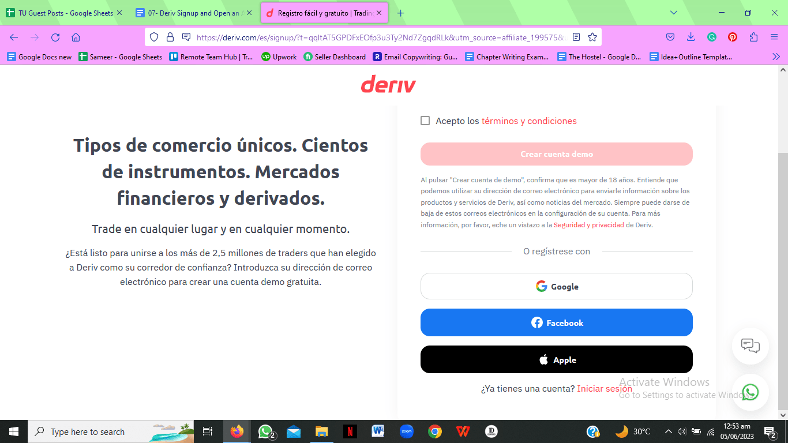Open Task View on the taskbar
Screen dimensions: 788x443
[x=208, y=431]
